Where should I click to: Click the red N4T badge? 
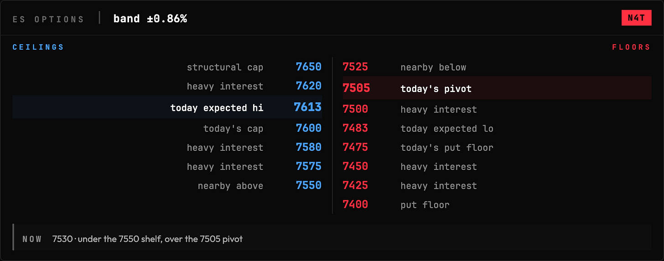coord(636,18)
